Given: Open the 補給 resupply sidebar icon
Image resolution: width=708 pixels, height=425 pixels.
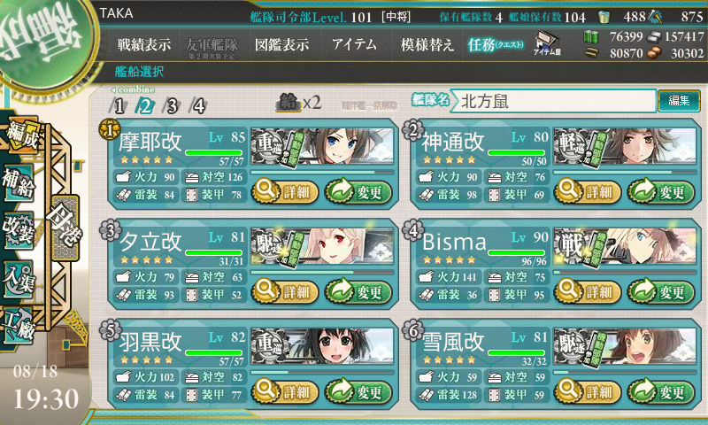Looking at the screenshot, I should click(19, 183).
